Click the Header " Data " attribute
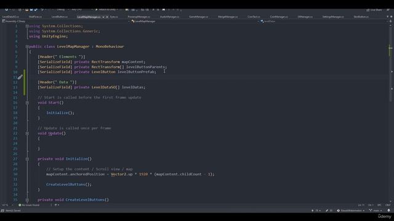 (x=57, y=82)
